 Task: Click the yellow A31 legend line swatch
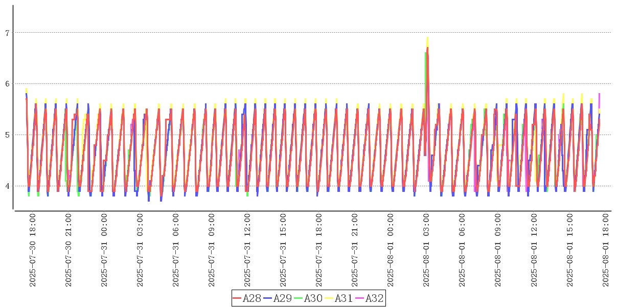329,298
